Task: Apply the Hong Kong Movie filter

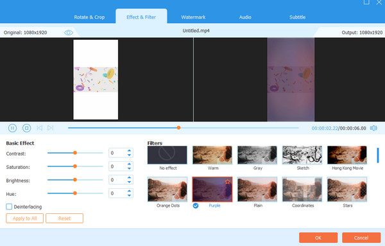Action: coord(347,155)
